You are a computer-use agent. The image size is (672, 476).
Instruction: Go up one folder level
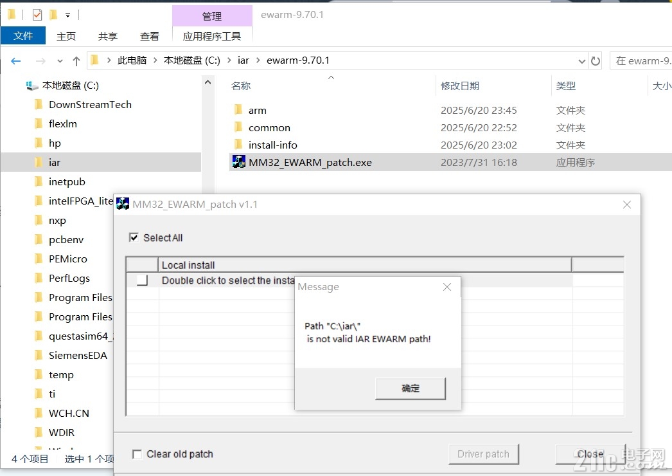pyautogui.click(x=76, y=61)
